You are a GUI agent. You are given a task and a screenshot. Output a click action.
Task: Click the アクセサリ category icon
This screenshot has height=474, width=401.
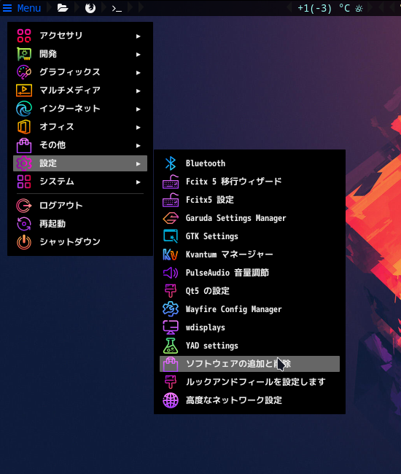point(24,36)
